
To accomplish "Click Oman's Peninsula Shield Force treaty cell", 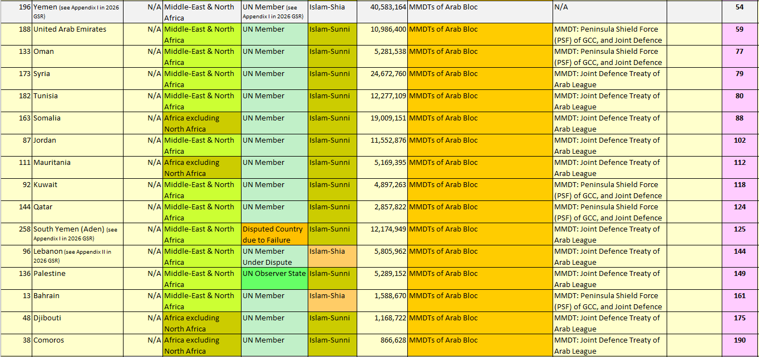I will pyautogui.click(x=610, y=57).
